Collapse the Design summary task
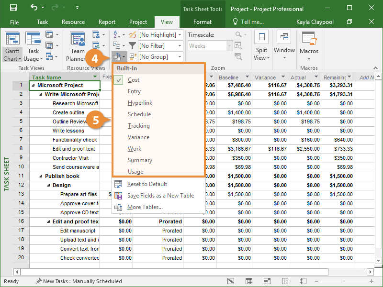This screenshot has width=383, height=287. 48,185
